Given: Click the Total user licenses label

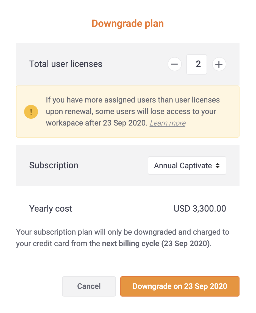Looking at the screenshot, I should pyautogui.click(x=66, y=64).
